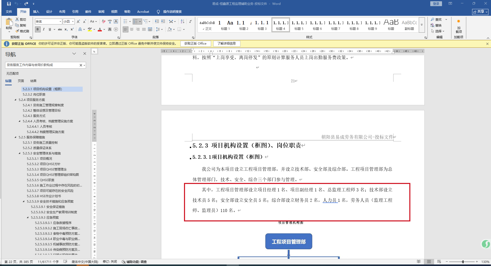Toggle show paragraph marks button
Image resolution: width=491 pixels, height=266 pixels.
[x=190, y=21]
